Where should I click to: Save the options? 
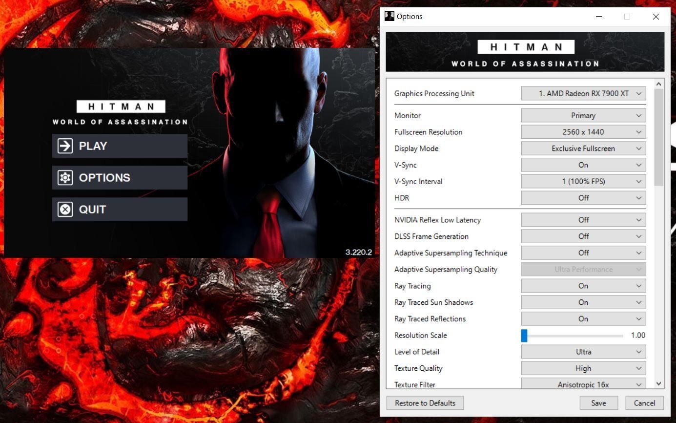pos(598,403)
